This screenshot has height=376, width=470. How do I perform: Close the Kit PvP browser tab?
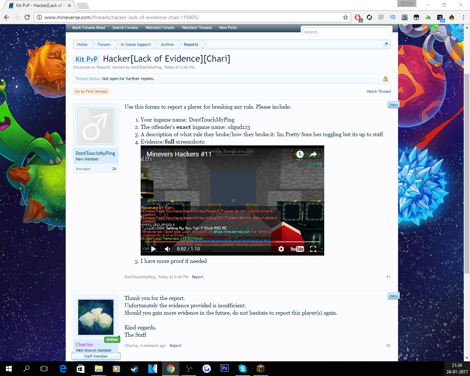[69, 6]
